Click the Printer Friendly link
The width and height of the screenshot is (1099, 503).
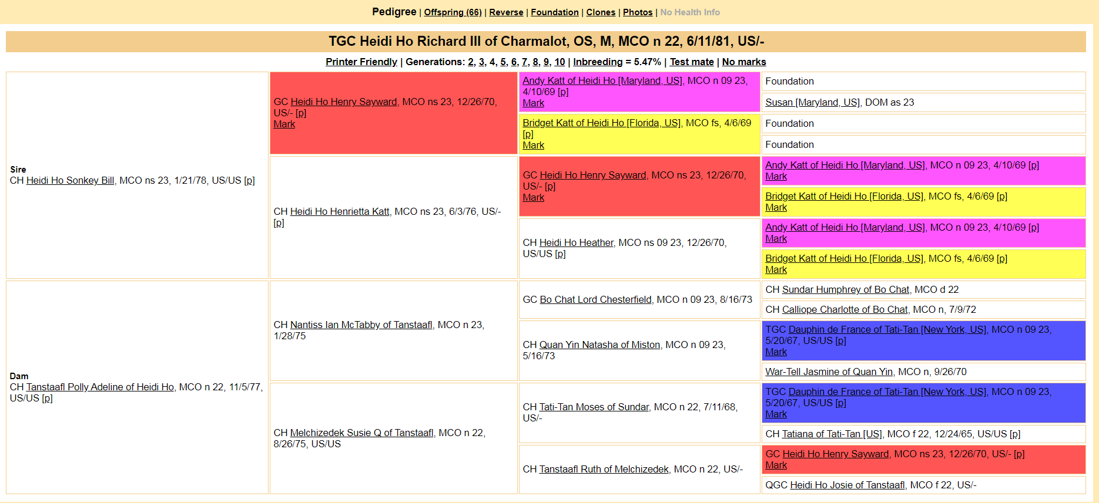[x=361, y=62]
